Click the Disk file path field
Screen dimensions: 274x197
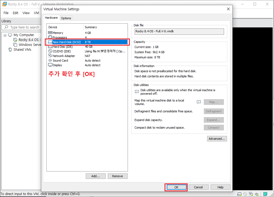[179, 31]
